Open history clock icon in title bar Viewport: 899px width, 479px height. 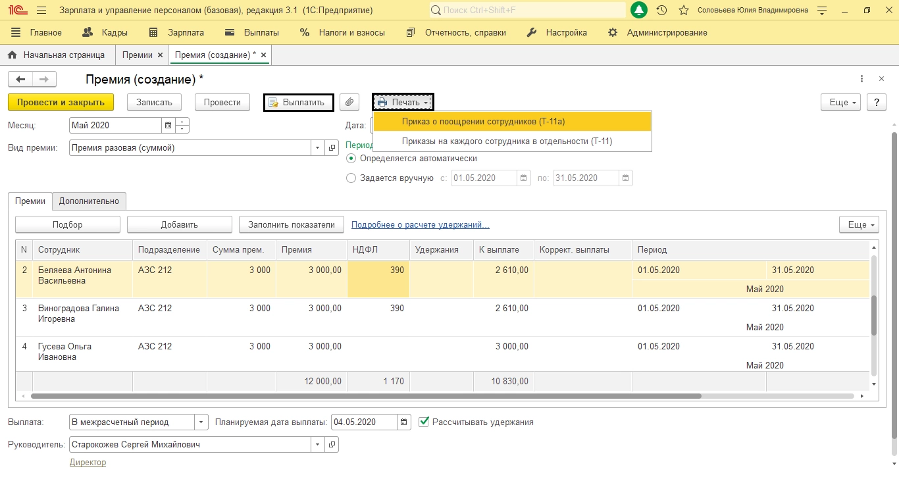pyautogui.click(x=662, y=11)
